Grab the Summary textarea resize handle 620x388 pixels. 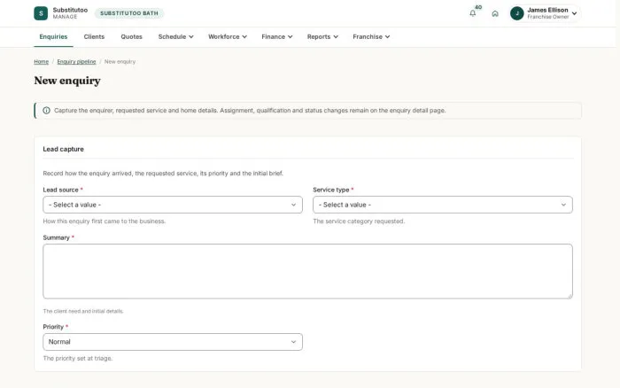[x=570, y=296]
